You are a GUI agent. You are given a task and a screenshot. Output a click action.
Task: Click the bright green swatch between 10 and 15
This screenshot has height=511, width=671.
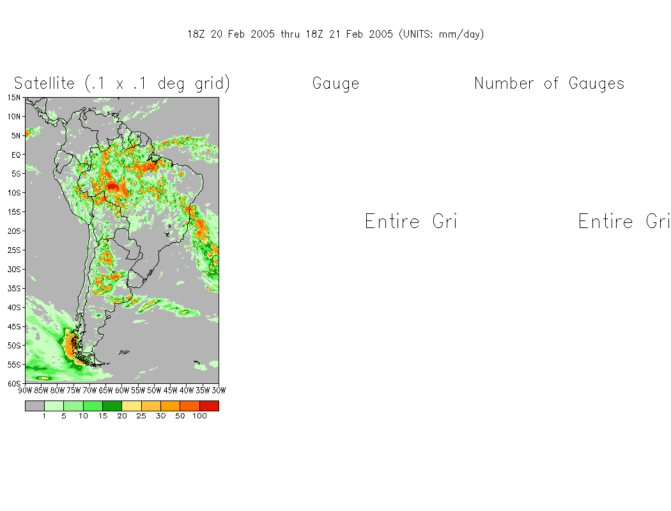[x=93, y=406]
